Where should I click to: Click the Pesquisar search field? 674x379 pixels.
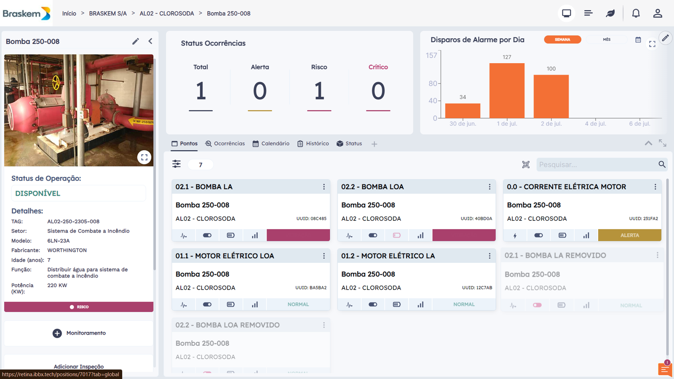point(596,165)
